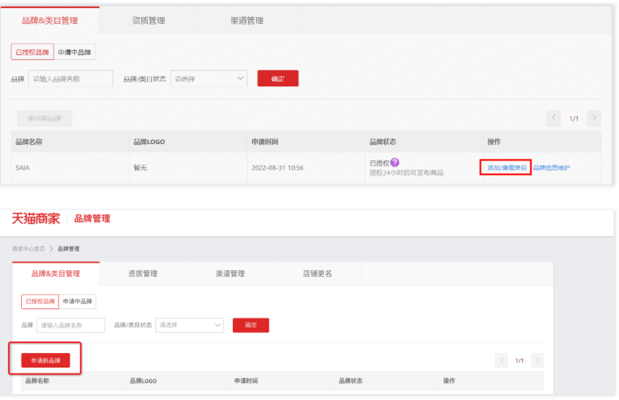The image size is (619, 400).
Task: Click the 天猫商家 logo
Action: (x=36, y=218)
